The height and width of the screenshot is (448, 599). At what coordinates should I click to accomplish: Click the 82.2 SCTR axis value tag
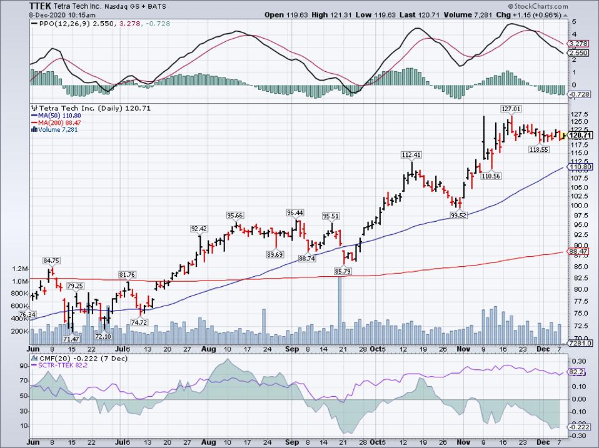(x=576, y=372)
